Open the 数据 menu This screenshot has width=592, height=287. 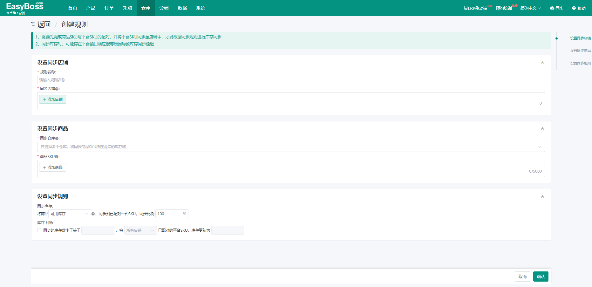point(182,8)
